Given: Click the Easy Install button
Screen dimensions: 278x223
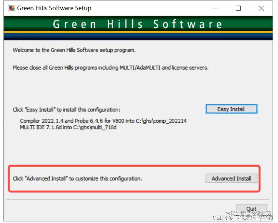Looking at the screenshot, I should click(231, 109).
